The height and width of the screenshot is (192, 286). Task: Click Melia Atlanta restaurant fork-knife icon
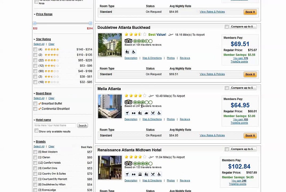tap(153, 113)
